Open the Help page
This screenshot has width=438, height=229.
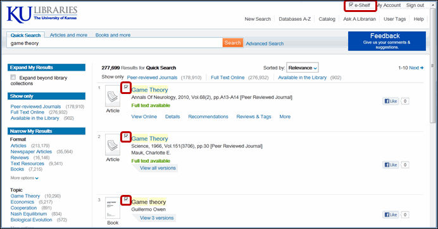[x=419, y=19]
